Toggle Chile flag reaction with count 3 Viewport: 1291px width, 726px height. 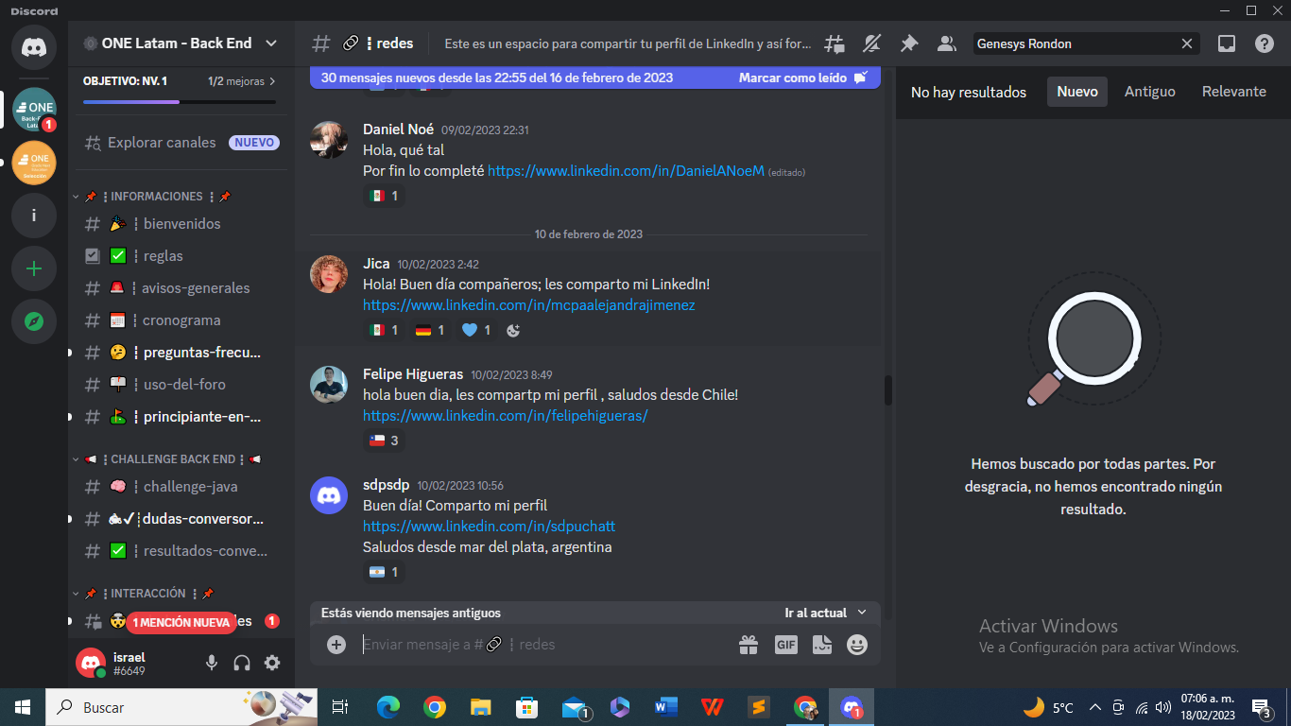pos(384,441)
